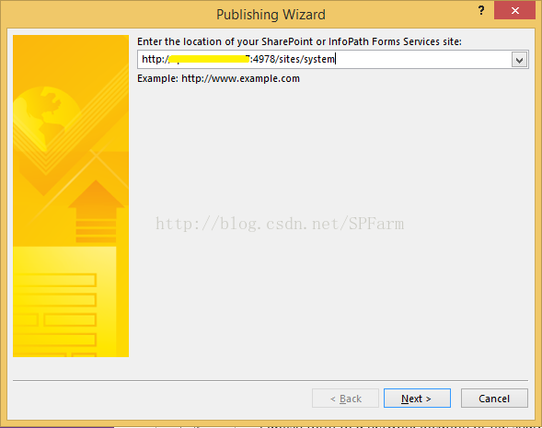Click the globe graphic in the banner
The width and height of the screenshot is (542, 428).
tap(44, 116)
